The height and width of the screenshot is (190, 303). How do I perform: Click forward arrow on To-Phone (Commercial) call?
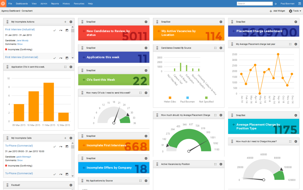pos(61,147)
